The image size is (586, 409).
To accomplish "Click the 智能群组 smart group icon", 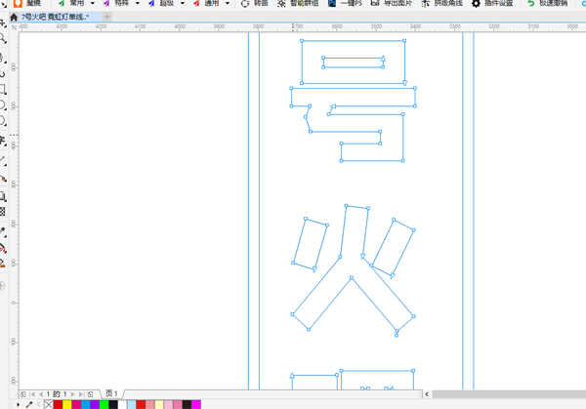I will (281, 4).
